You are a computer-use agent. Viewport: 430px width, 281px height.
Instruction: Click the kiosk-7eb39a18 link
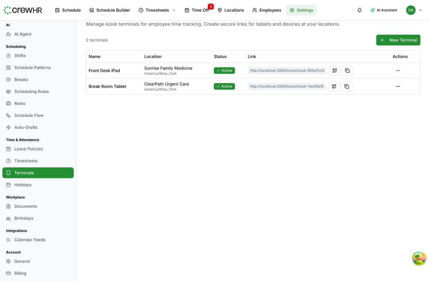287,86
